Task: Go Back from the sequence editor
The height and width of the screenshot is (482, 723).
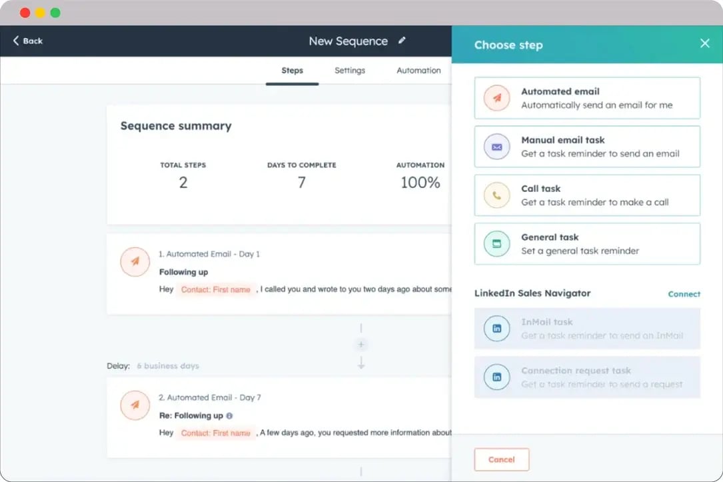Action: point(27,41)
